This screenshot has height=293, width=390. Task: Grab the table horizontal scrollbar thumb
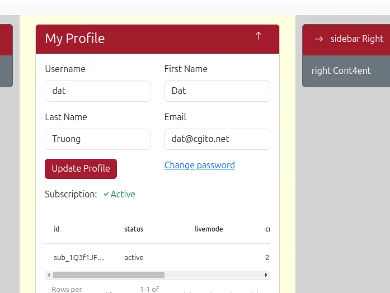pyautogui.click(x=109, y=275)
